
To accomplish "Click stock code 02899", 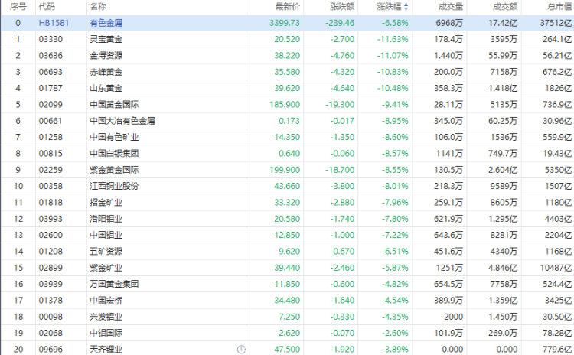I will click(51, 268).
